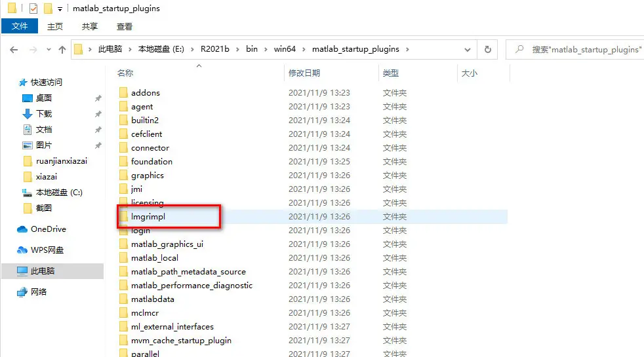644x357 pixels.
Task: Click the search box for matlab_startup_plugins
Action: (x=575, y=49)
